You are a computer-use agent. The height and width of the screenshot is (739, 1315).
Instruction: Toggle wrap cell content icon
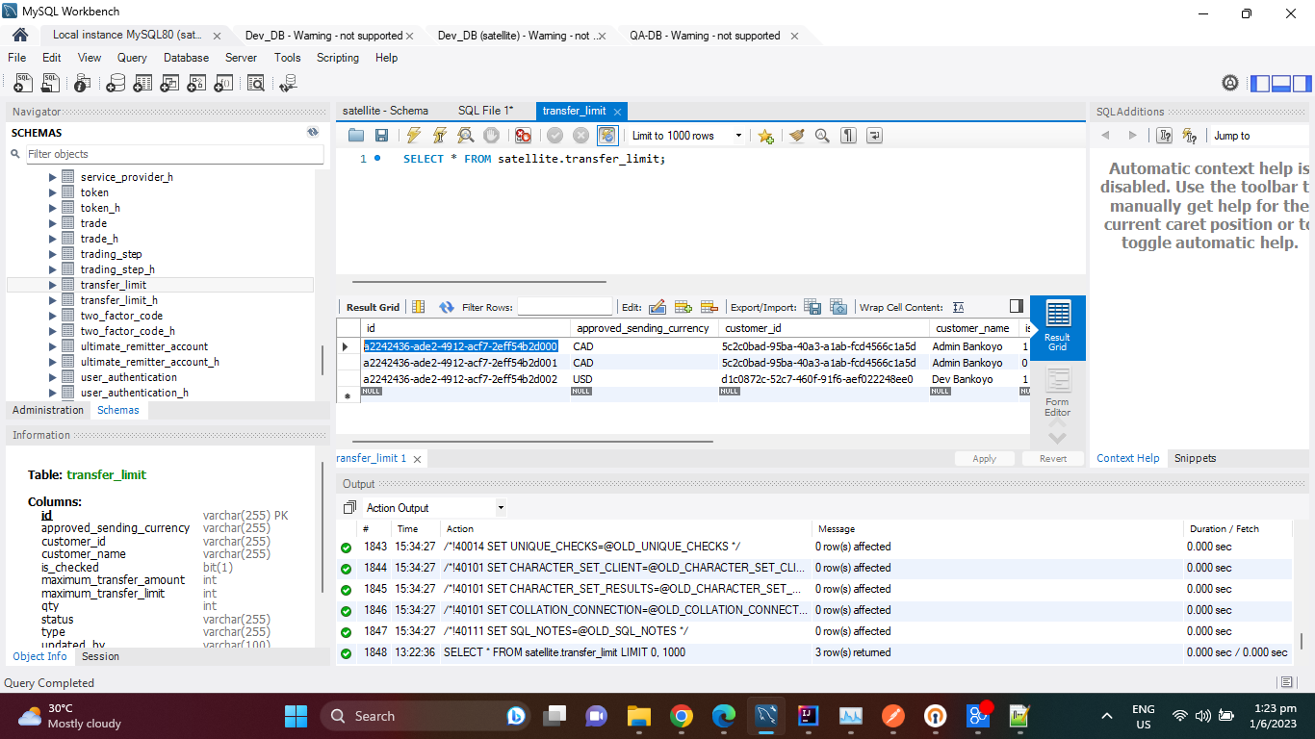point(958,307)
